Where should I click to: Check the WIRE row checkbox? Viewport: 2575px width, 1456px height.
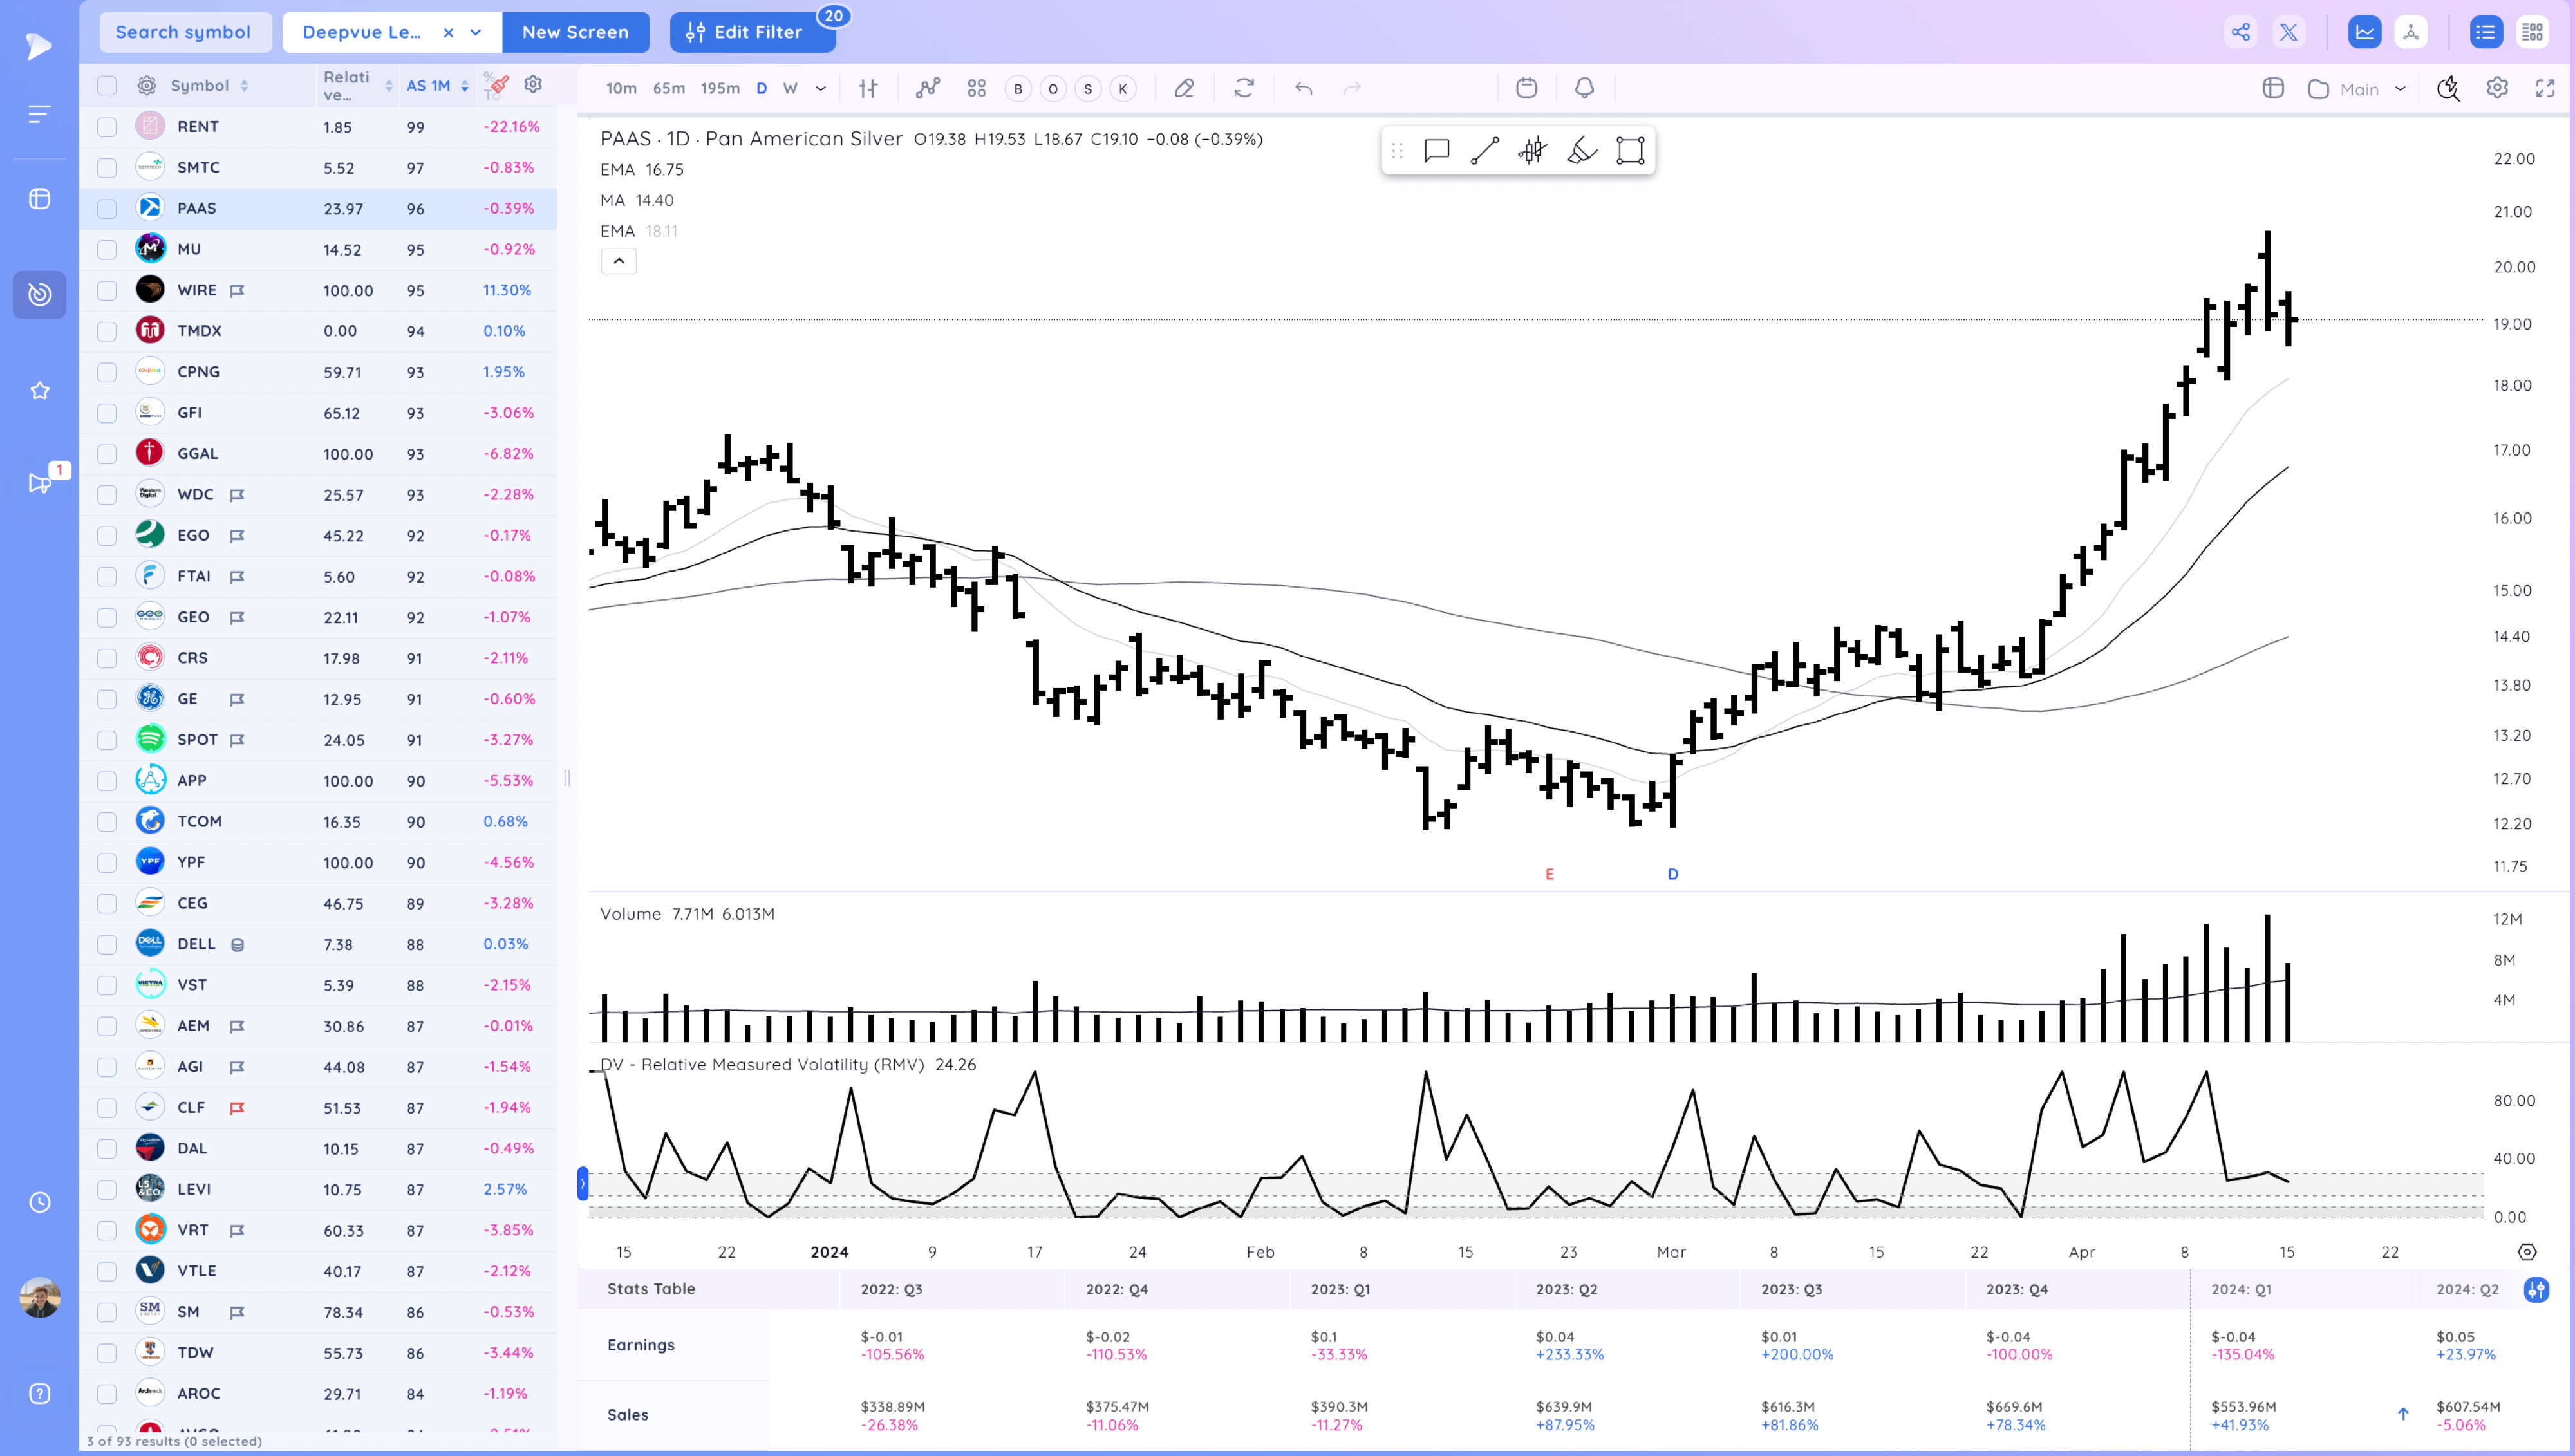[106, 290]
